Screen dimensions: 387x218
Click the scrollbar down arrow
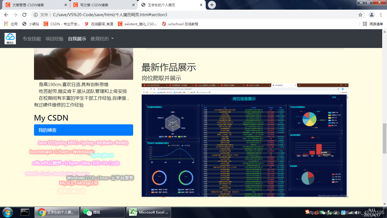click(384, 204)
